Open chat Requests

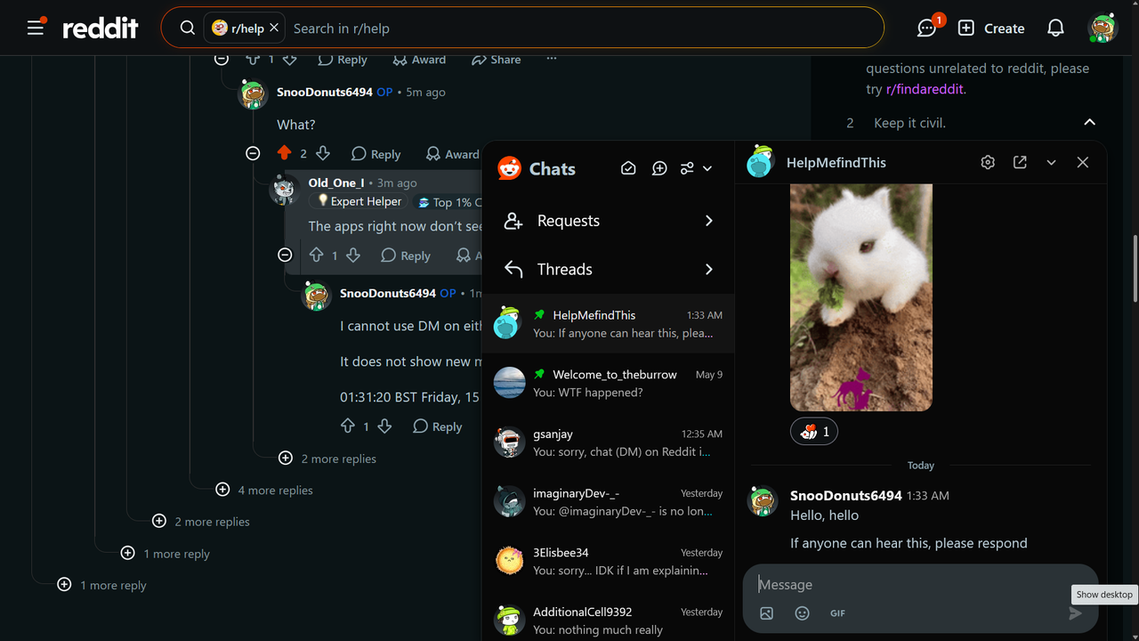click(609, 221)
